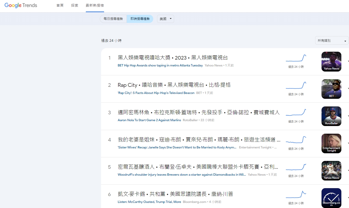Open the 所有類別 category dropdown
Image resolution: width=349 pixels, height=208 pixels.
pos(332,41)
